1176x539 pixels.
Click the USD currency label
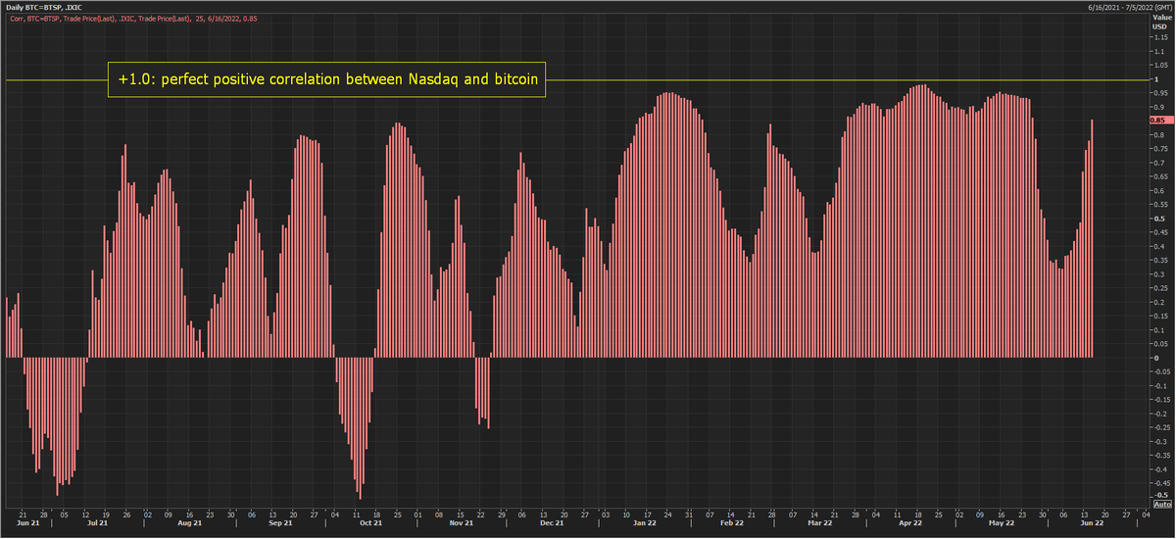(x=1159, y=26)
